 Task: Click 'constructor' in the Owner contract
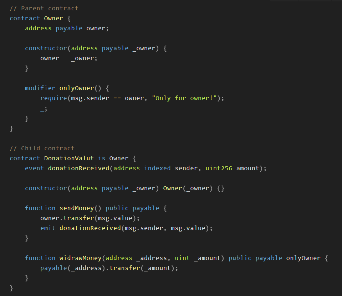click(46, 48)
